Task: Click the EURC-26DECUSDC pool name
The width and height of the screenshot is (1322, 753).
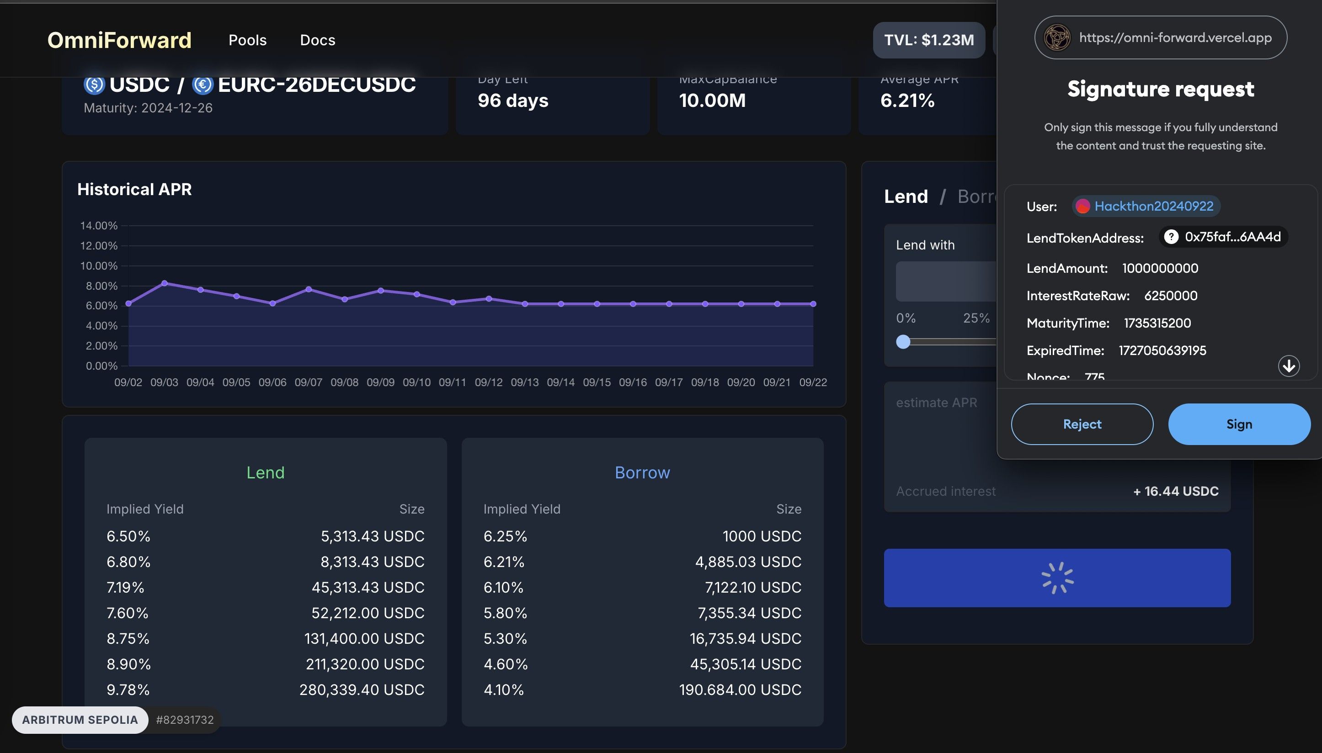Action: (317, 85)
